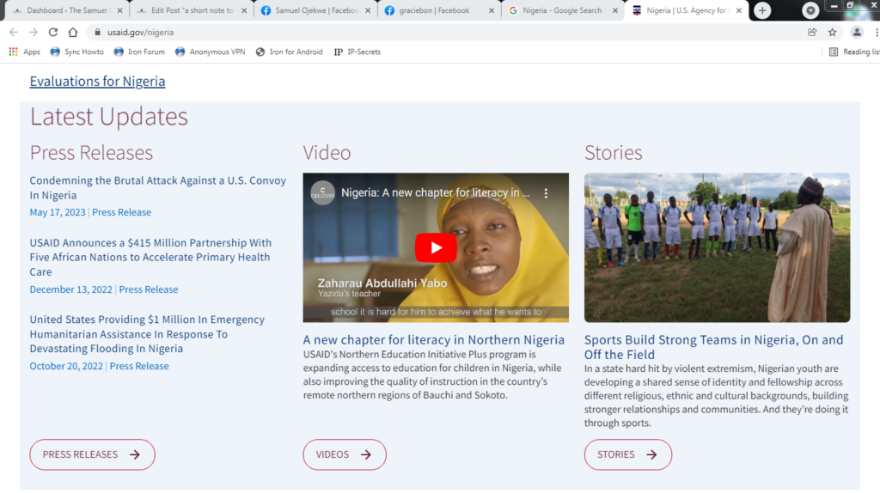Viewport: 880px width, 493px height.
Task: Go forward in browser history
Action: 34,33
